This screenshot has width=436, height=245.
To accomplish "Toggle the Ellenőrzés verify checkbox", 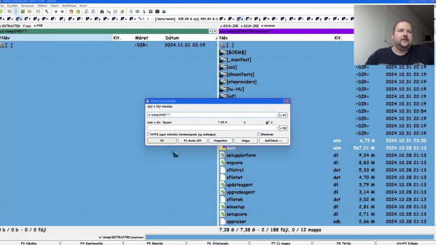I will (259, 135).
